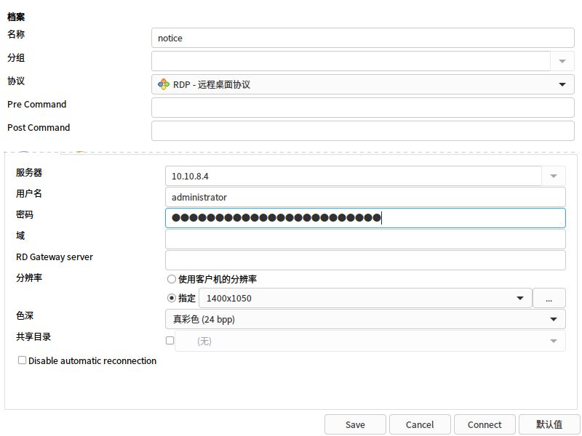Click the '服务器' server label
Screen dimensions: 582x436
[29, 172]
